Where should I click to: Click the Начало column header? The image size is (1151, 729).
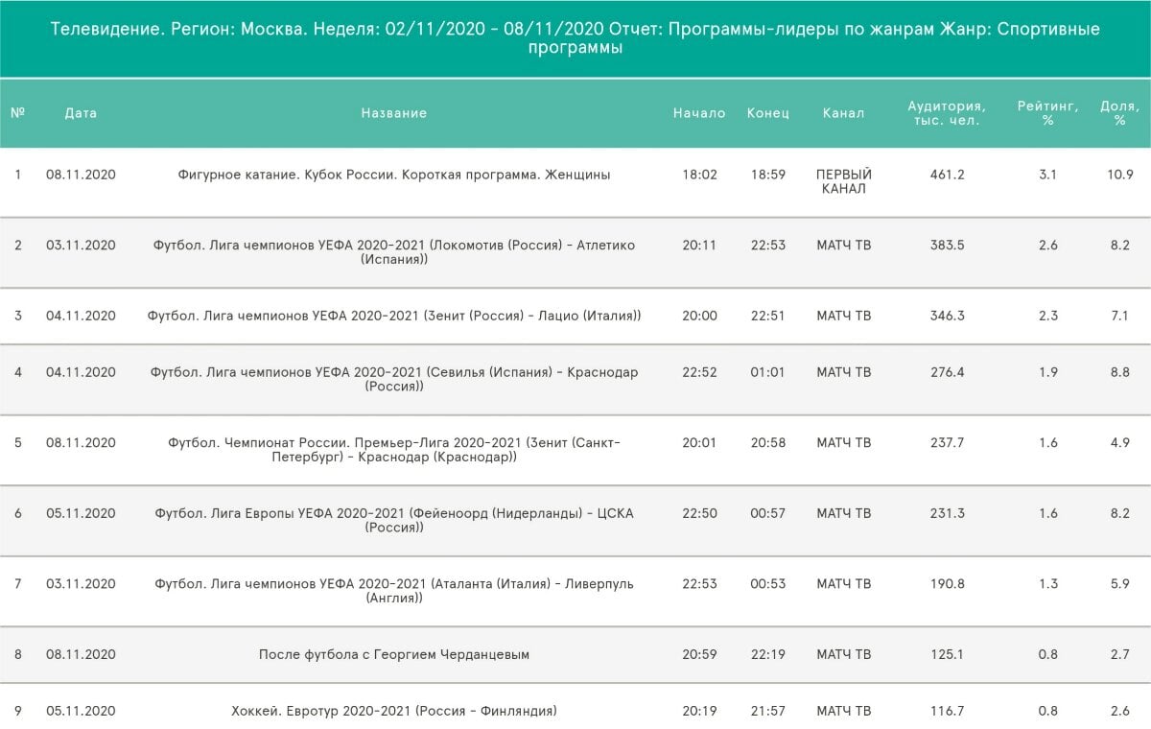pos(699,113)
